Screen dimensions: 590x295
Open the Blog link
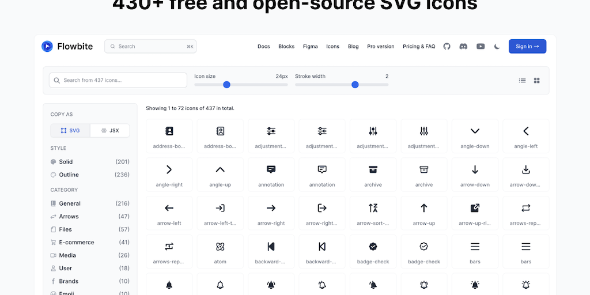pyautogui.click(x=353, y=46)
